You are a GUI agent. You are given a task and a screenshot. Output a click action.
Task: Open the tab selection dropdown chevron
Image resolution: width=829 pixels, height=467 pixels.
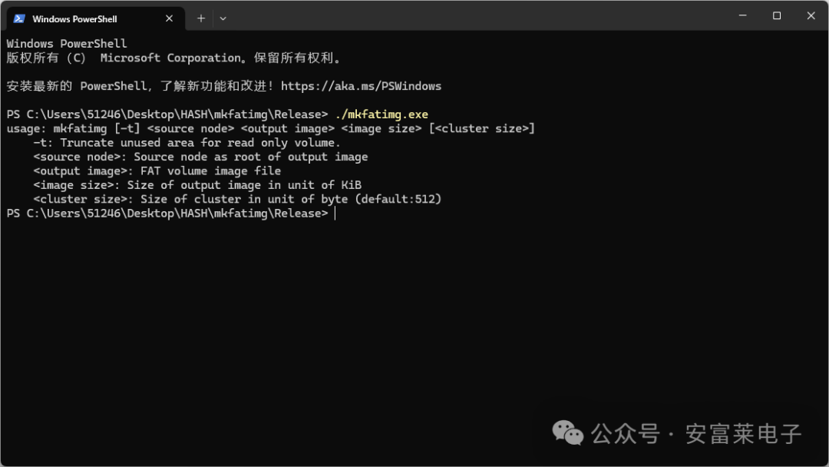223,18
